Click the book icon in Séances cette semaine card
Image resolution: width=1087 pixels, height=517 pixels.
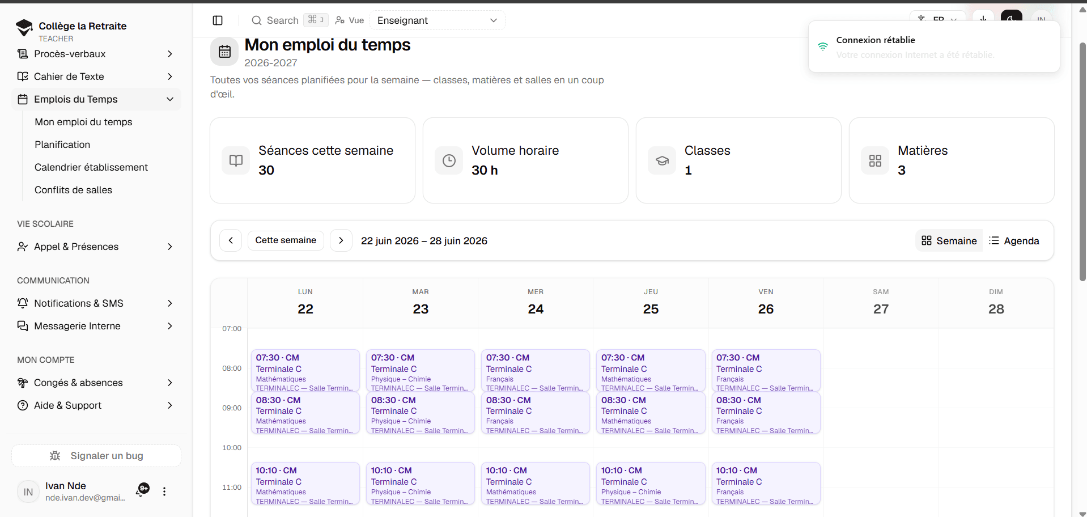(x=236, y=160)
